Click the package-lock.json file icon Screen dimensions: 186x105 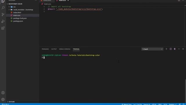coord(12,18)
